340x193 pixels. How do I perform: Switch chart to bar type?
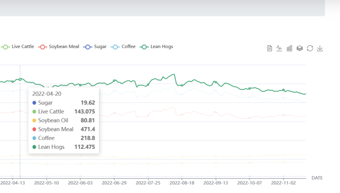pos(290,48)
